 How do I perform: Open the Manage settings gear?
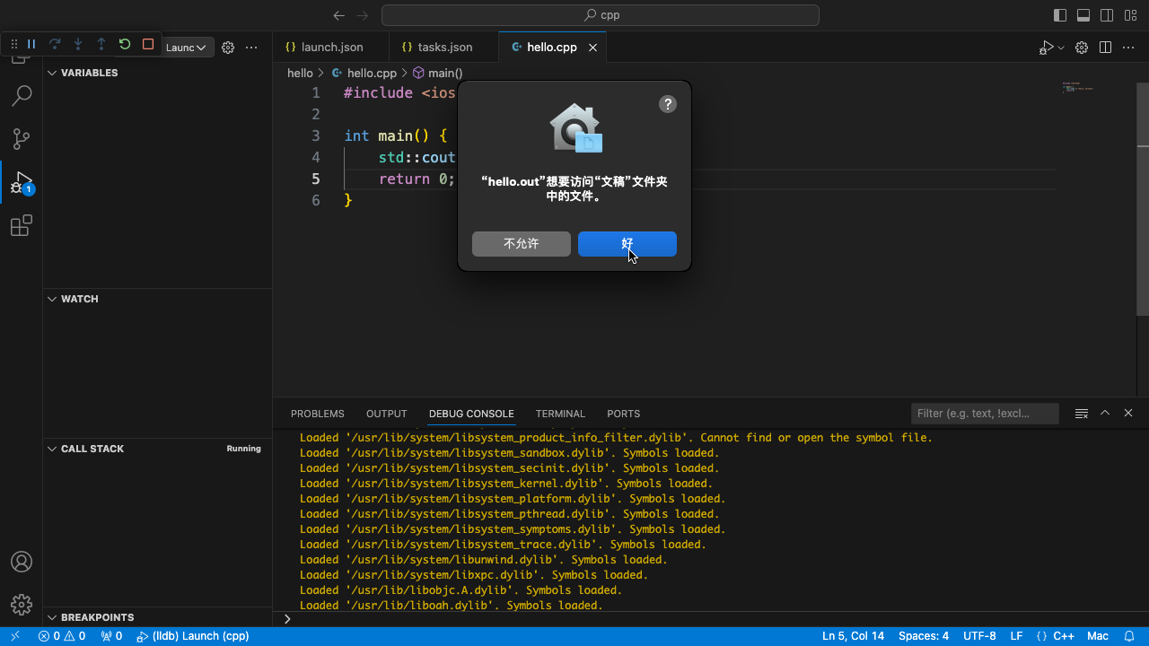coord(22,605)
